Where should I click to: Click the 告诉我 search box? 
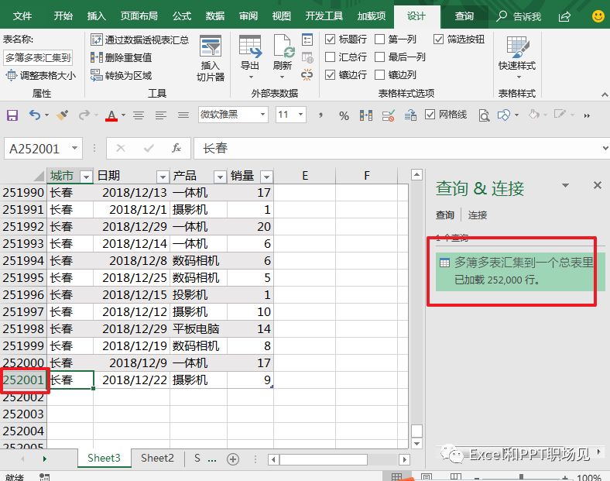click(x=519, y=16)
